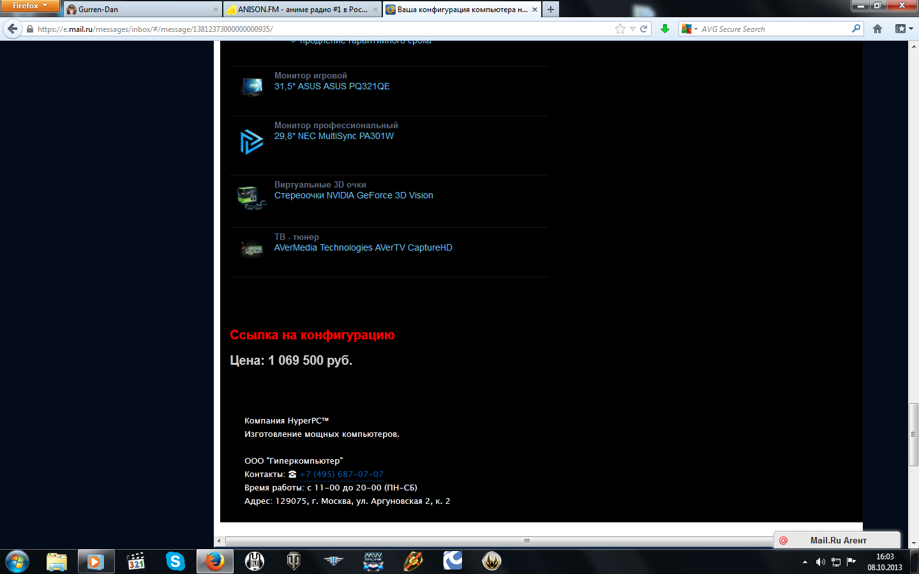This screenshot has width=919, height=574.
Task: Click the phone number +7 (495) 687-07-07
Action: pos(341,474)
